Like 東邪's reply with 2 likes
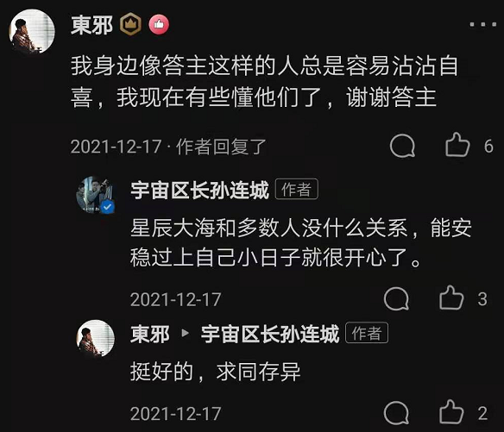Screen dimensions: 504x432 click(451, 412)
